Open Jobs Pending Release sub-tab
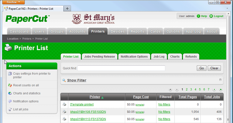The width and height of the screenshot is (233, 123). tap(100, 56)
